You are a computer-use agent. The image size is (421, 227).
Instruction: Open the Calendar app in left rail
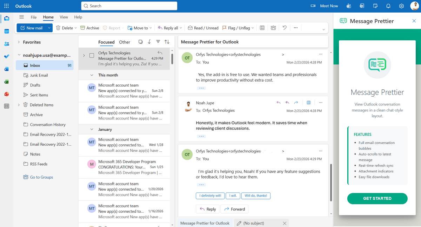pyautogui.click(x=7, y=31)
